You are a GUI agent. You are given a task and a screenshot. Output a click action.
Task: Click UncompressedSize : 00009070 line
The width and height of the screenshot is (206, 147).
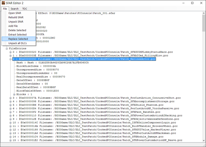(x=38, y=70)
